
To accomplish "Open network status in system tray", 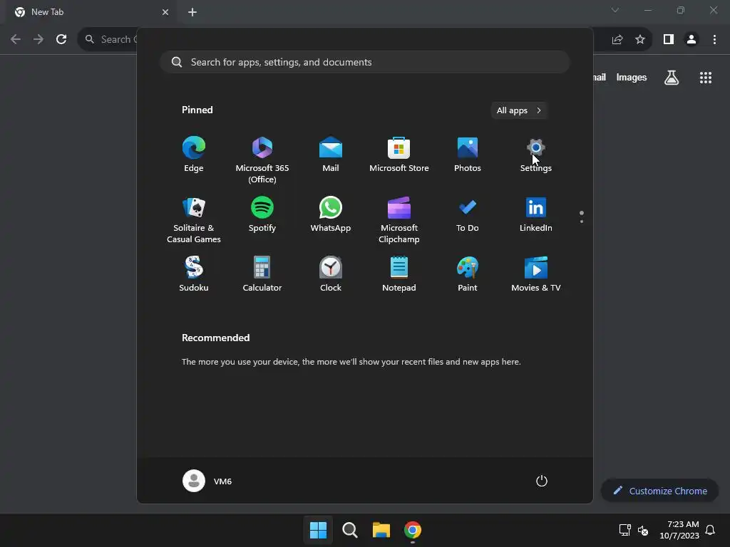I will pyautogui.click(x=624, y=530).
